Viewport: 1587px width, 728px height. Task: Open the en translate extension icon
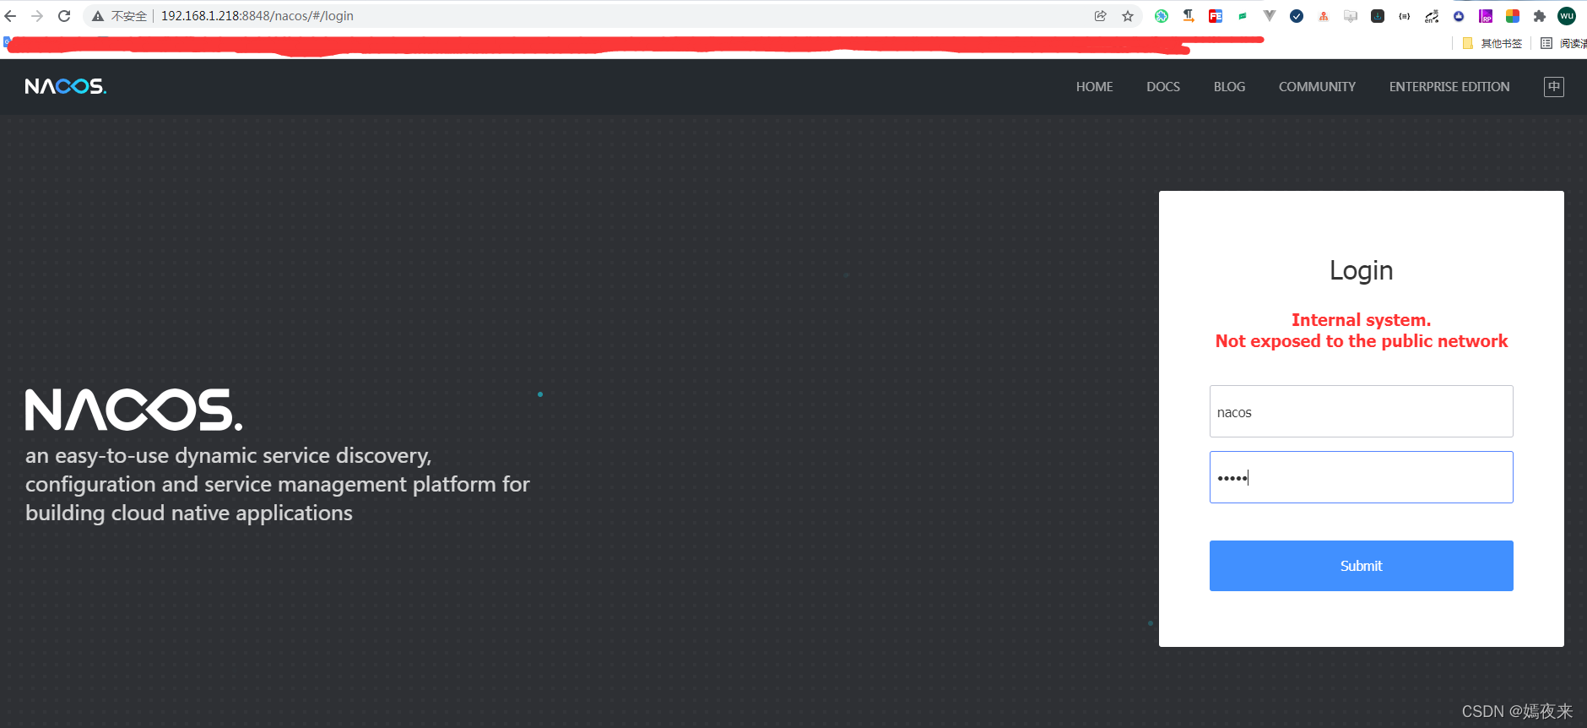pyautogui.click(x=1432, y=16)
